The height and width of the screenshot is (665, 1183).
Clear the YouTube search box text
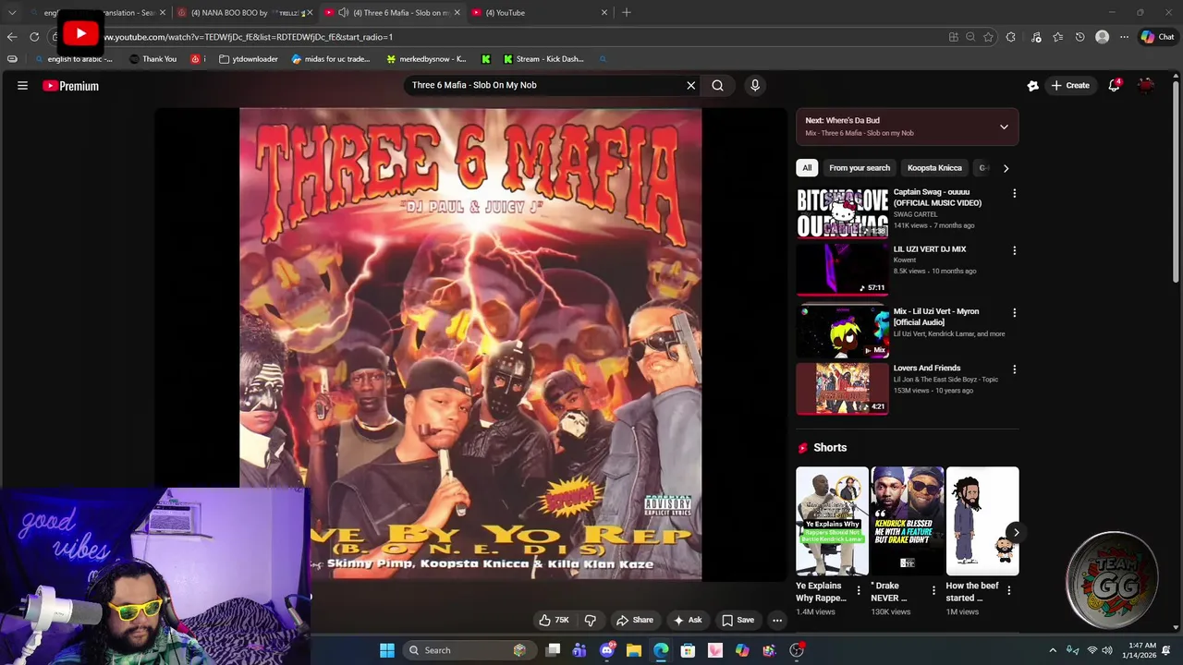click(x=690, y=85)
